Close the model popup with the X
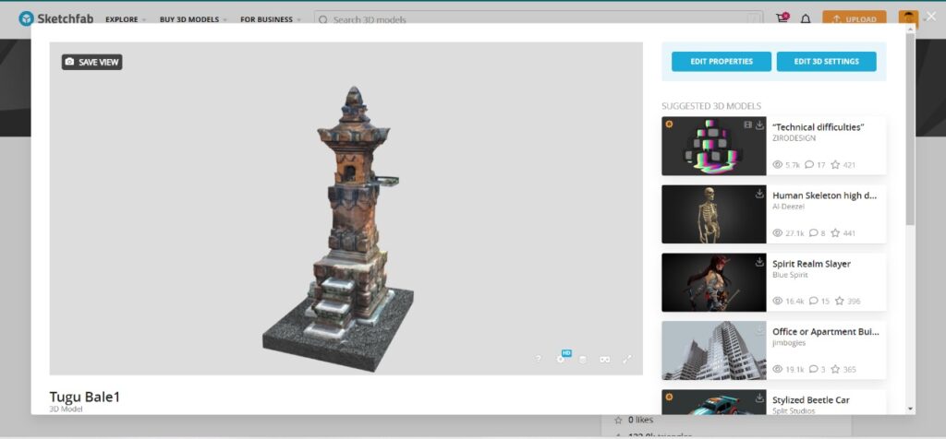 pos(932,17)
